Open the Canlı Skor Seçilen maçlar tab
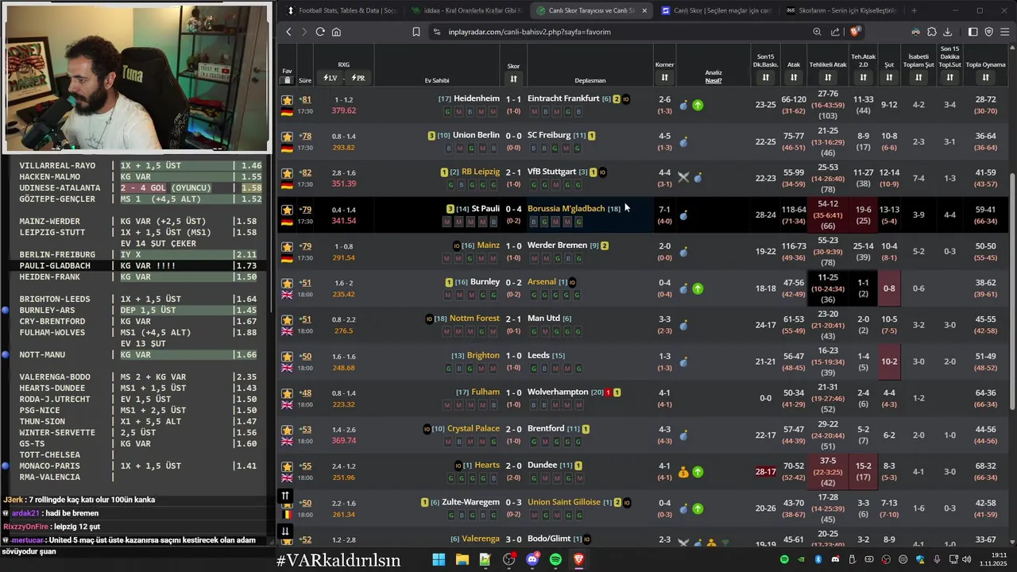This screenshot has height=572, width=1017. coord(717,10)
